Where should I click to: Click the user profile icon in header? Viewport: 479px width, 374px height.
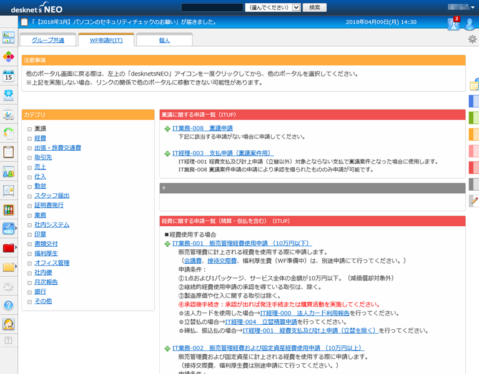[x=469, y=24]
